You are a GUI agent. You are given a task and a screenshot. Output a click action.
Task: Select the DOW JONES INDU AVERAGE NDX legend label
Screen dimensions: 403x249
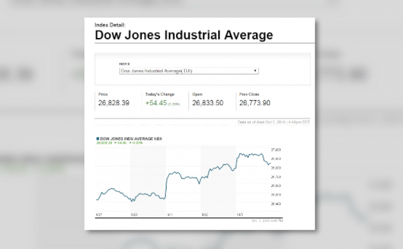coord(131,138)
